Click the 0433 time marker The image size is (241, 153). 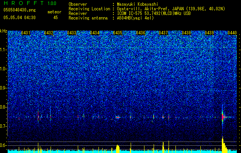pyautogui.click(x=72, y=33)
